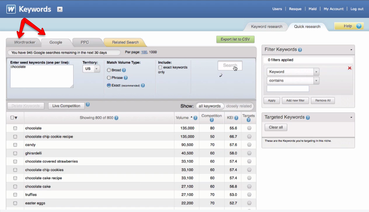Click the KEI column help icon
Viewport: 369px width, 212px height.
click(x=236, y=118)
